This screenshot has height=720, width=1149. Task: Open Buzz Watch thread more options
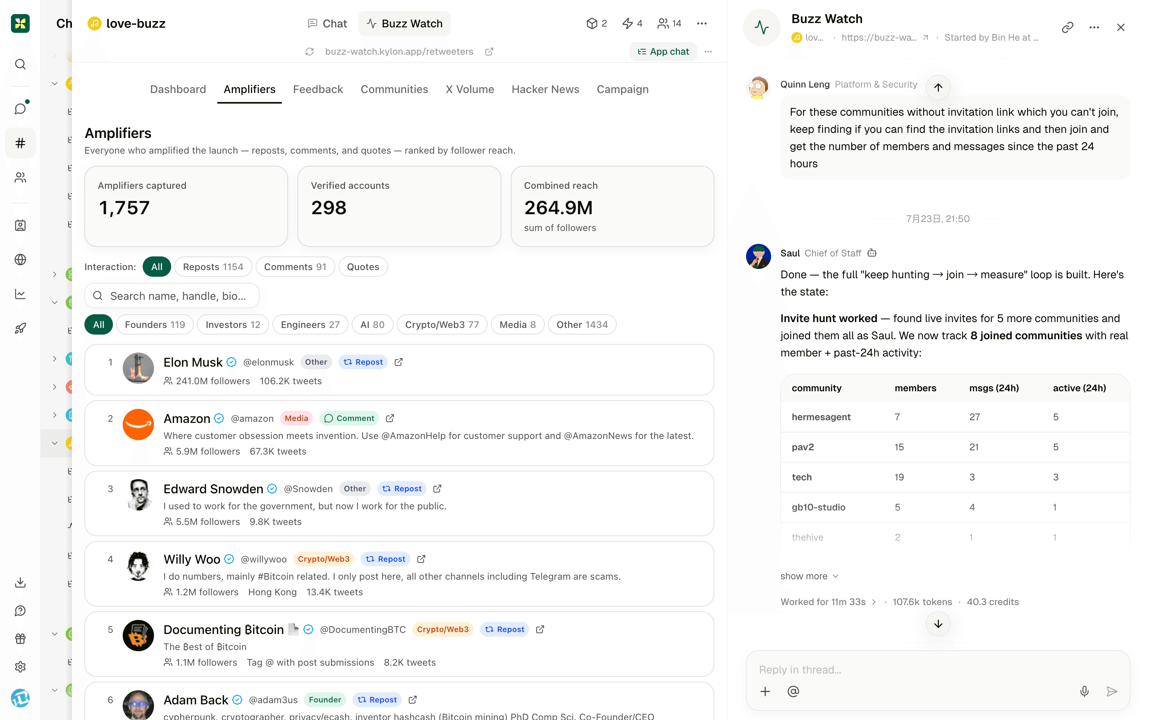coord(1094,28)
